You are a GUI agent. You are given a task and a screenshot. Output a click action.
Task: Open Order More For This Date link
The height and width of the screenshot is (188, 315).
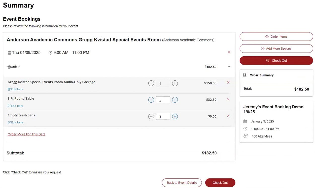click(x=26, y=134)
